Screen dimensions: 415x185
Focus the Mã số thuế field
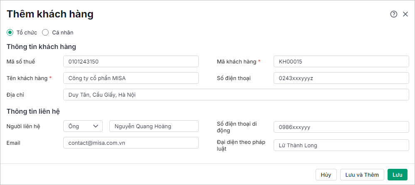coord(131,61)
